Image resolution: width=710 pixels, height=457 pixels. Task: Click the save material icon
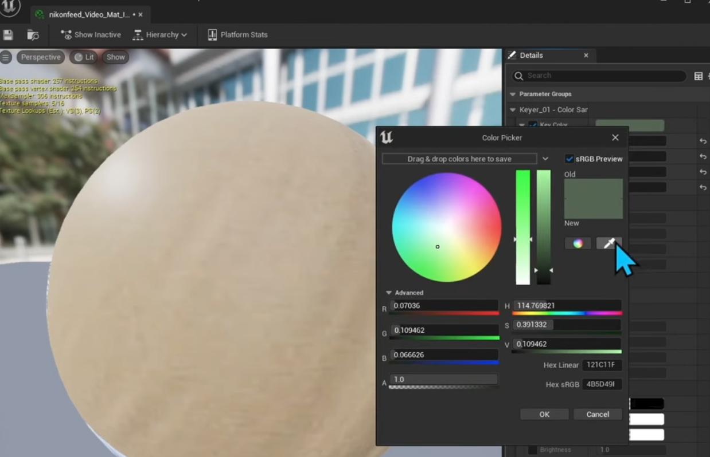(8, 35)
